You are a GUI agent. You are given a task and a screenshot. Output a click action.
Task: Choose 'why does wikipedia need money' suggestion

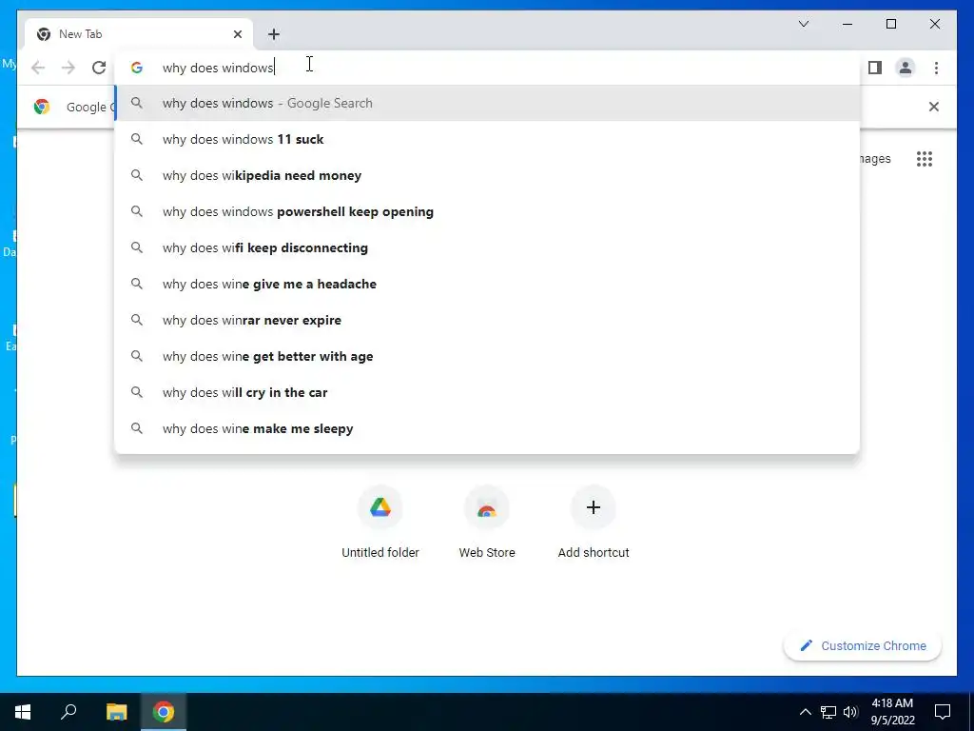(488, 175)
